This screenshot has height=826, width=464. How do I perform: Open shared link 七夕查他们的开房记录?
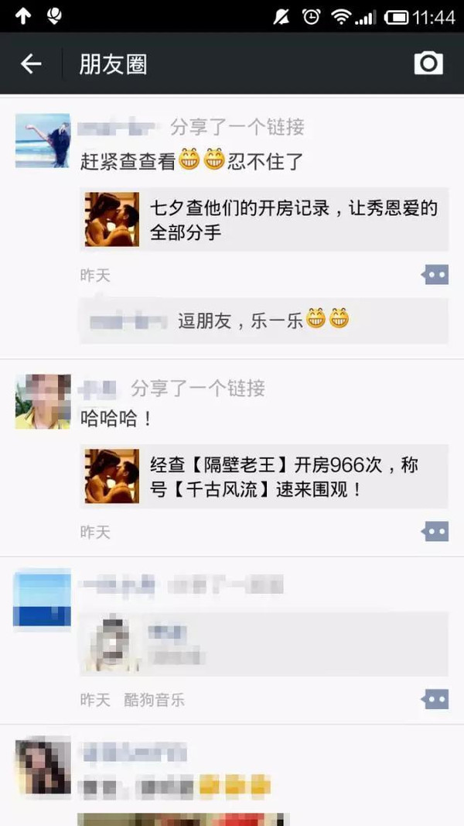click(264, 219)
